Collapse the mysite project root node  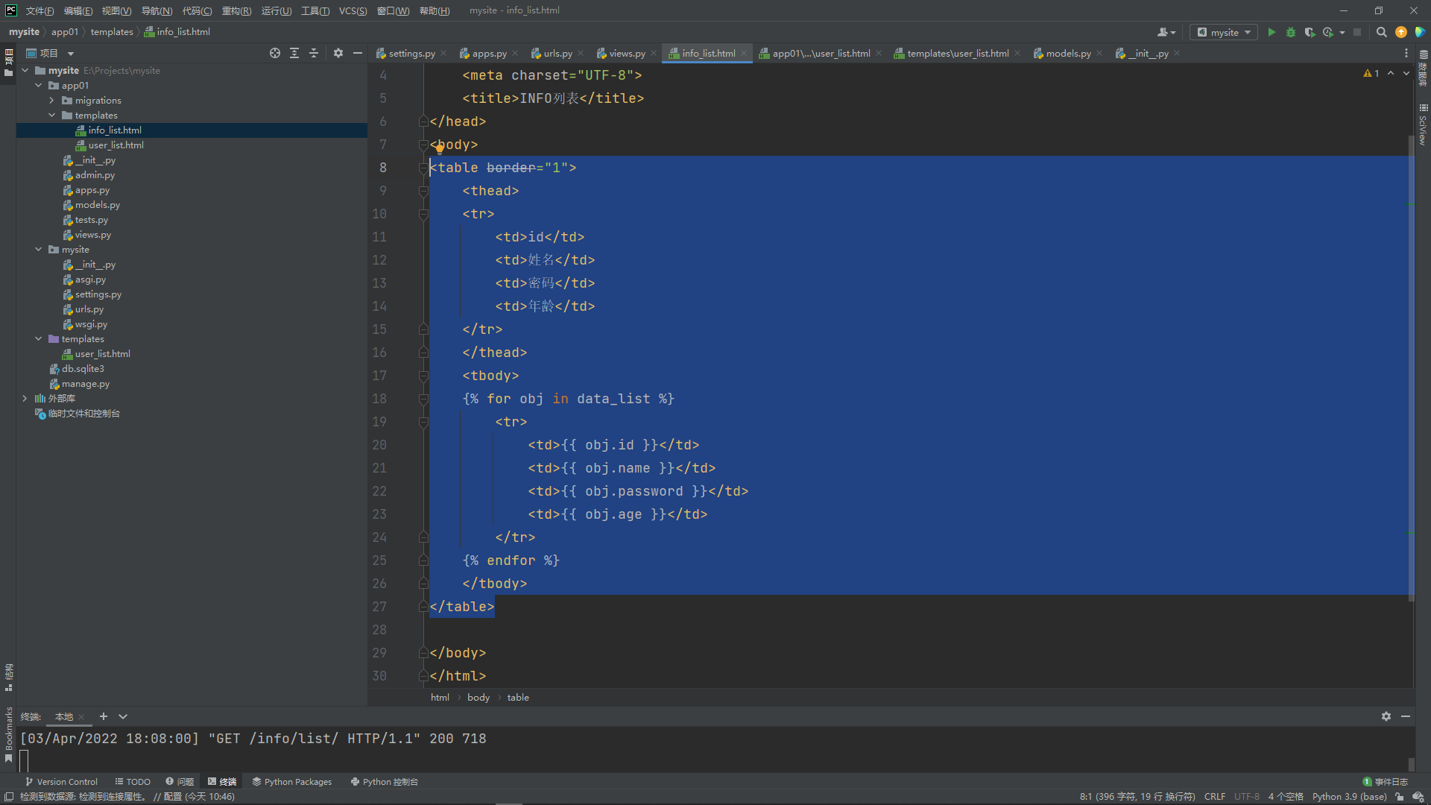tap(25, 71)
